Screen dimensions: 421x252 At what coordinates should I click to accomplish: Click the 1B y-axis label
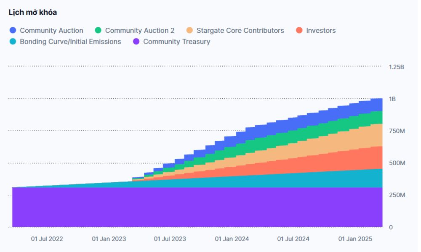tap(392, 99)
